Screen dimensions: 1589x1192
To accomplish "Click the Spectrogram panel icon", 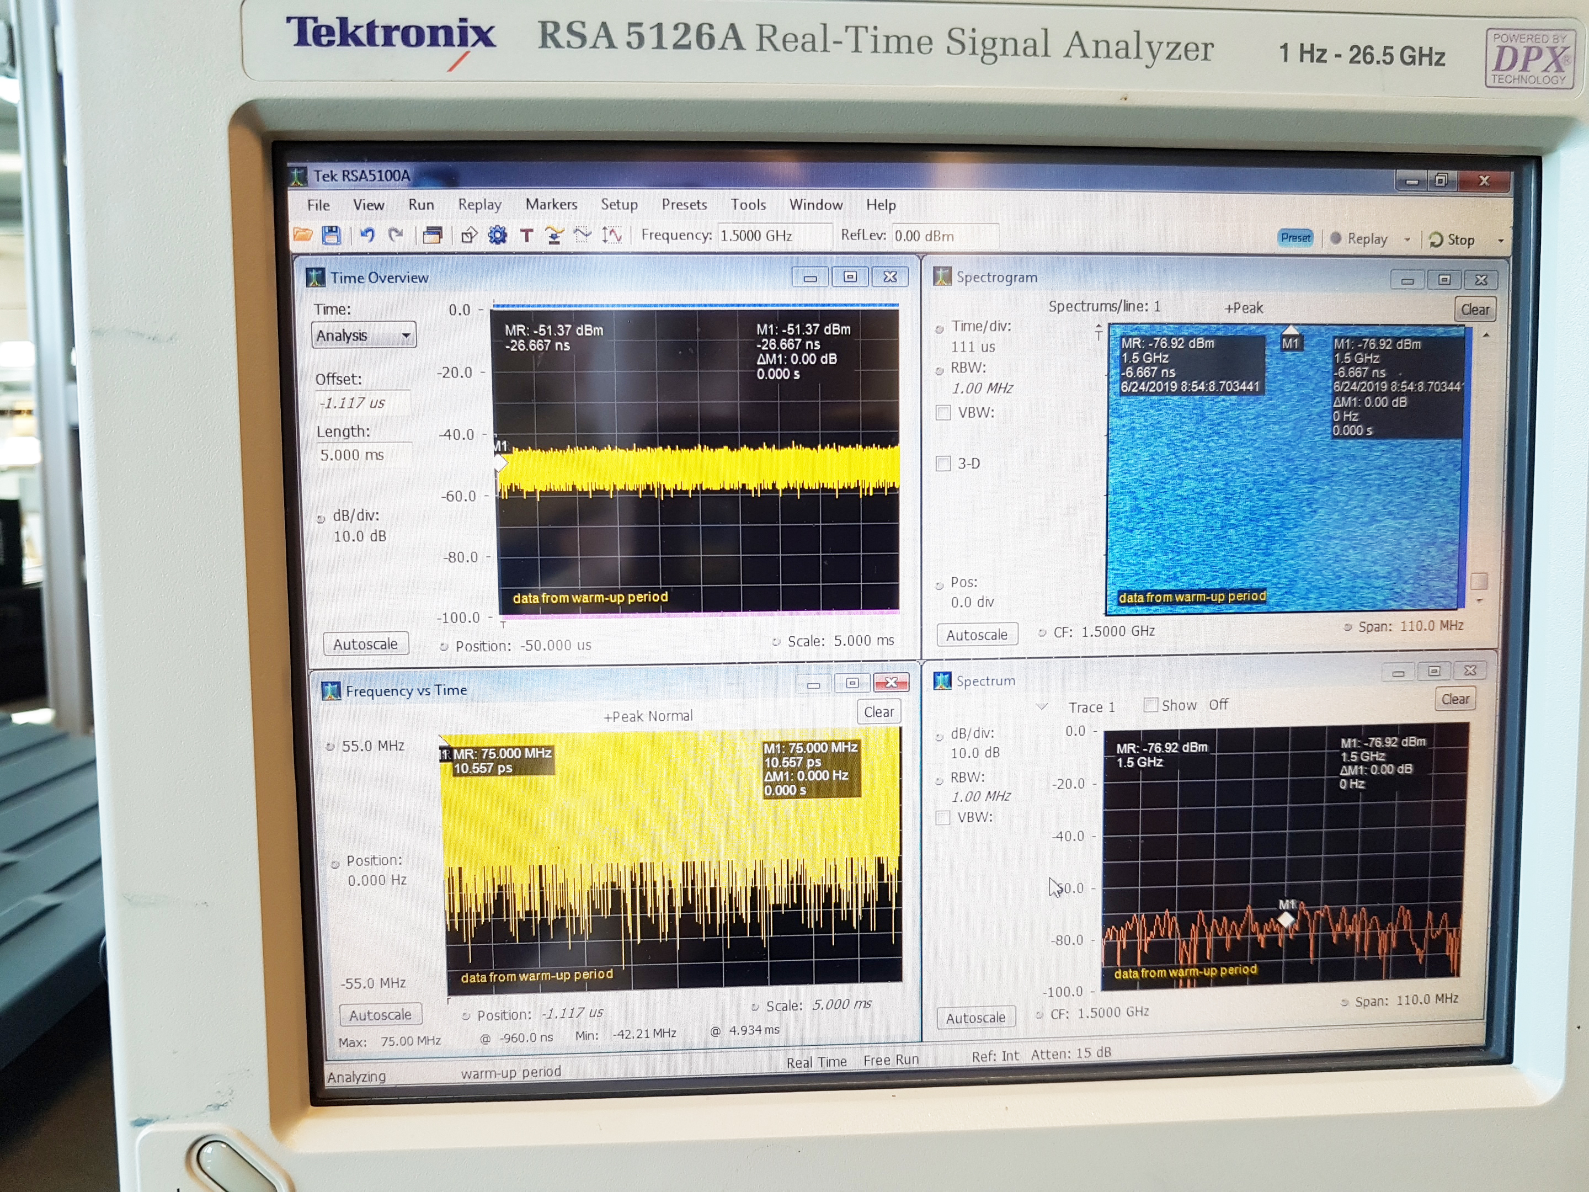I will 942,276.
